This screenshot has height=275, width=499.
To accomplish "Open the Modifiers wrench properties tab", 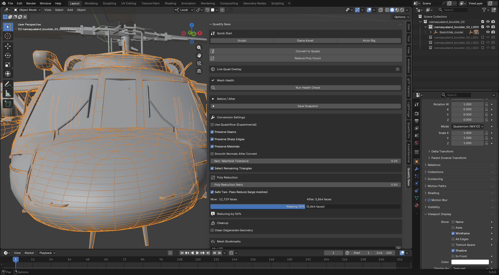I will (x=417, y=169).
